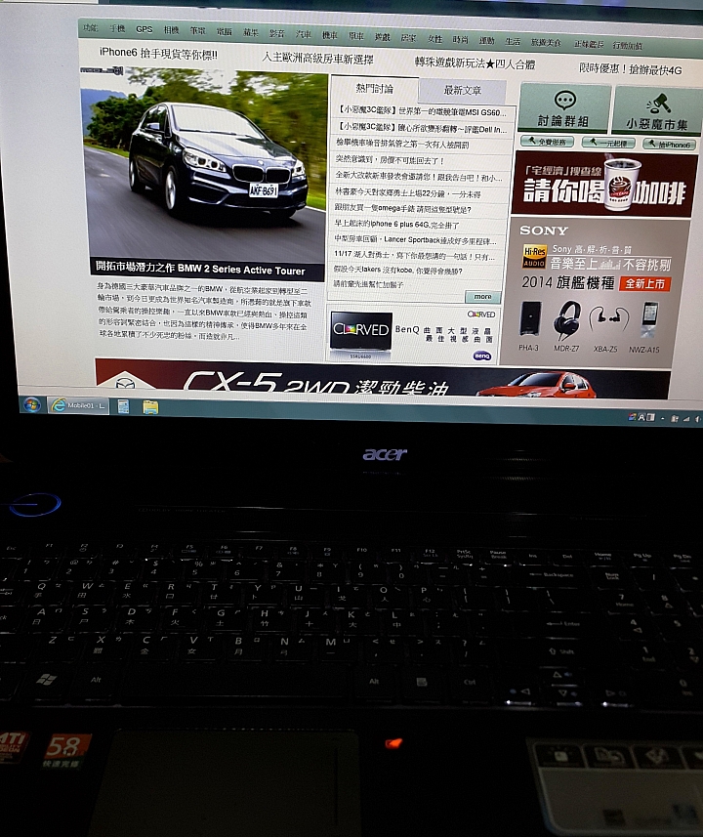
Task: Open the GPS section in navigation bar
Action: tap(145, 29)
